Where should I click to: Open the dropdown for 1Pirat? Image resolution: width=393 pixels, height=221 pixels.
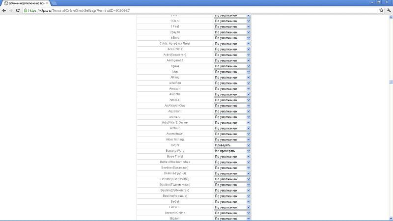coord(232,27)
